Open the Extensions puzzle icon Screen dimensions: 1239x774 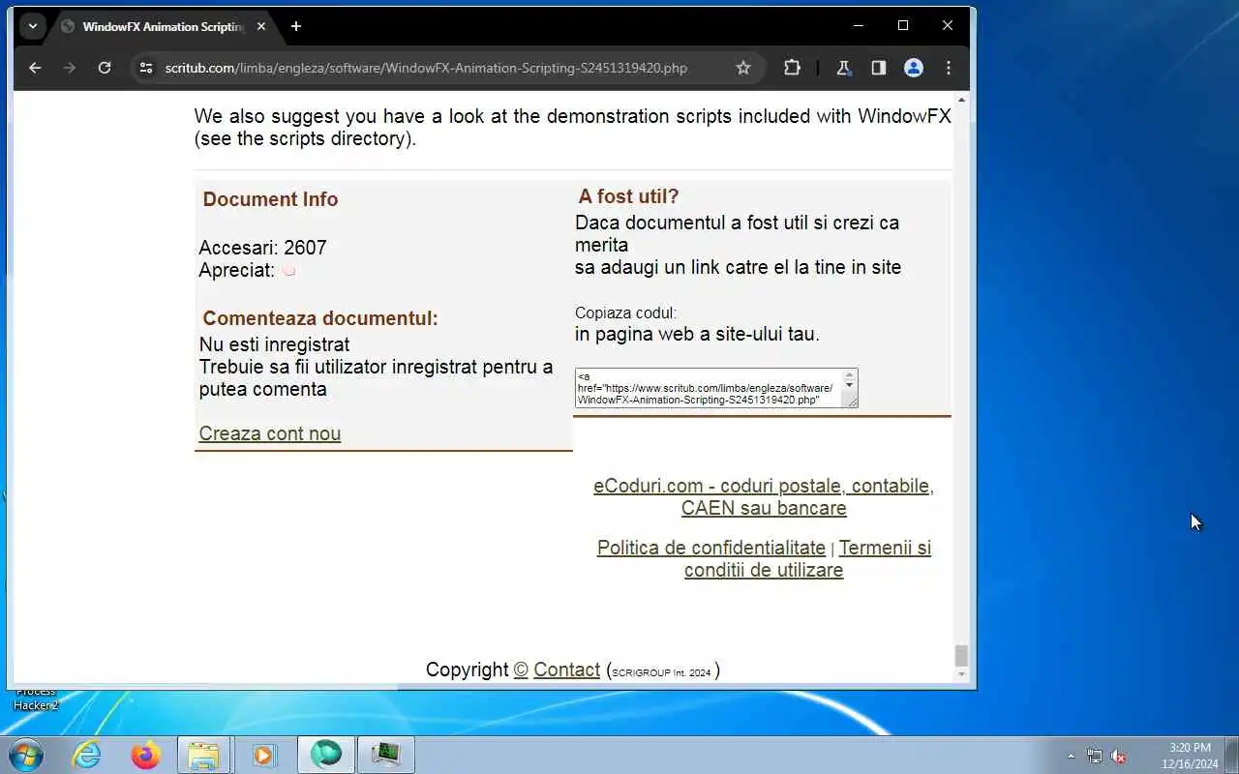[792, 68]
